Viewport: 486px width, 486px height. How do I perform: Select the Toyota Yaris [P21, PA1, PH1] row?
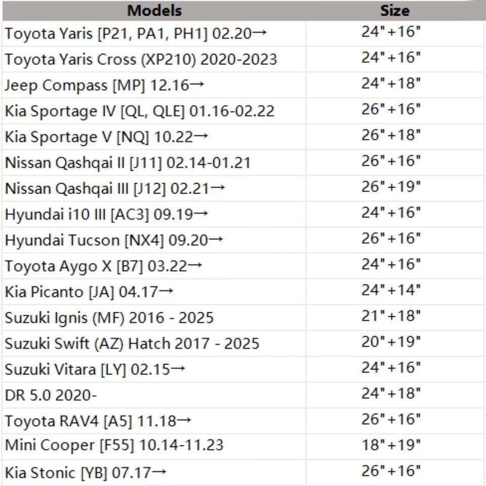tap(136, 34)
